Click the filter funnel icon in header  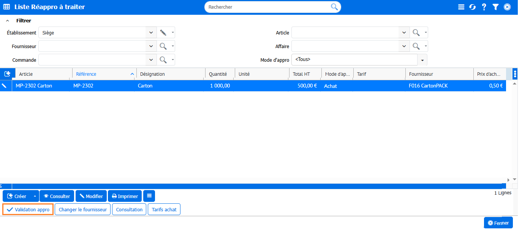495,7
